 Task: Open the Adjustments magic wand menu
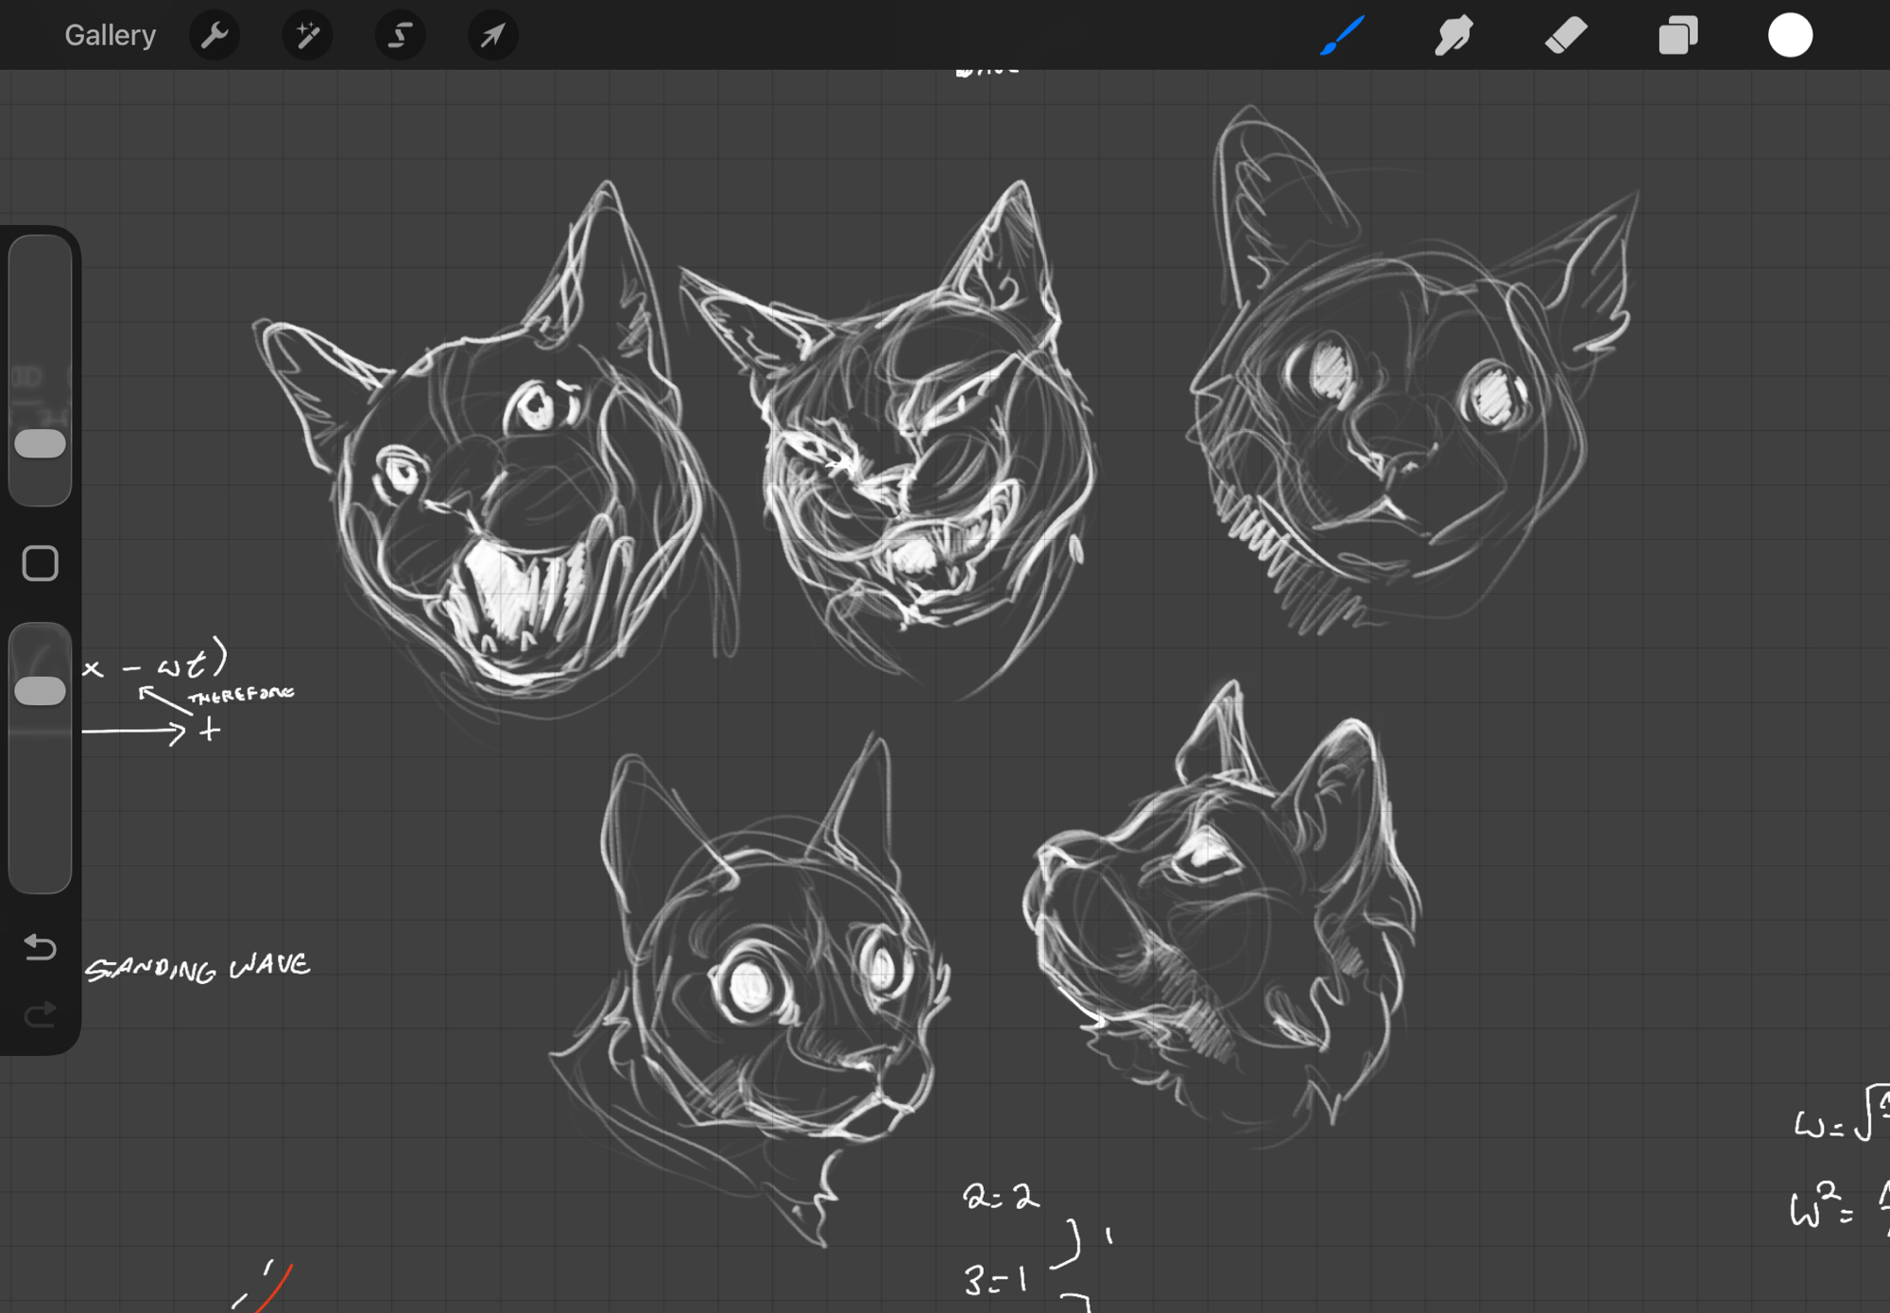pos(307,36)
